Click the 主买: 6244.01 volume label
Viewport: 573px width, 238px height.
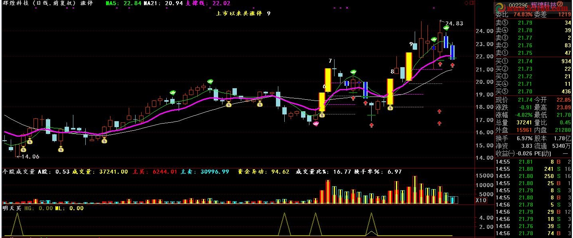[155, 172]
